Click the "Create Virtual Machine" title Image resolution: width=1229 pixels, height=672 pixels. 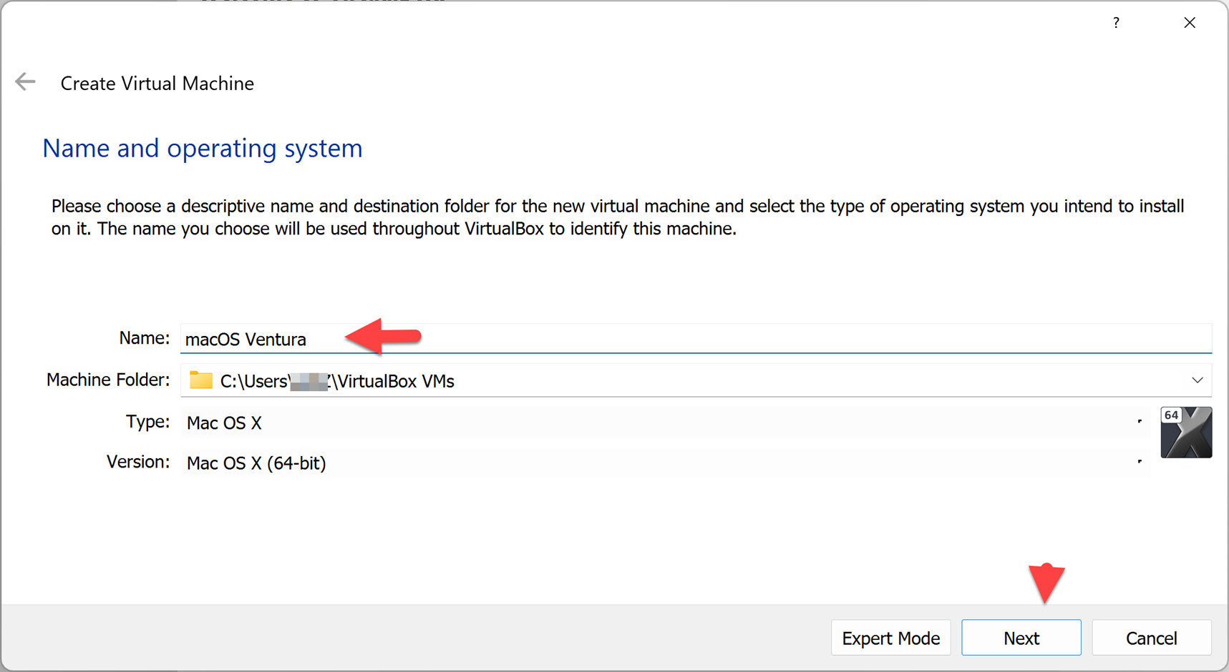(157, 83)
